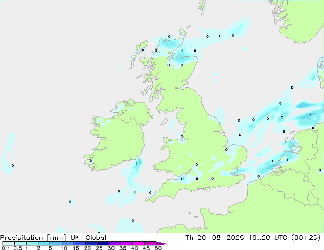324x250 pixels.
Task: Click the 'UK-Global' model label
Action: tap(88, 238)
